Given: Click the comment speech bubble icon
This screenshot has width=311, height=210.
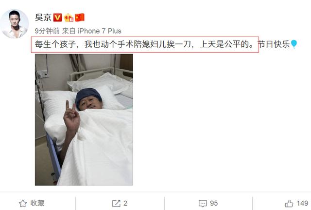Looking at the screenshot, I should pos(203,204).
